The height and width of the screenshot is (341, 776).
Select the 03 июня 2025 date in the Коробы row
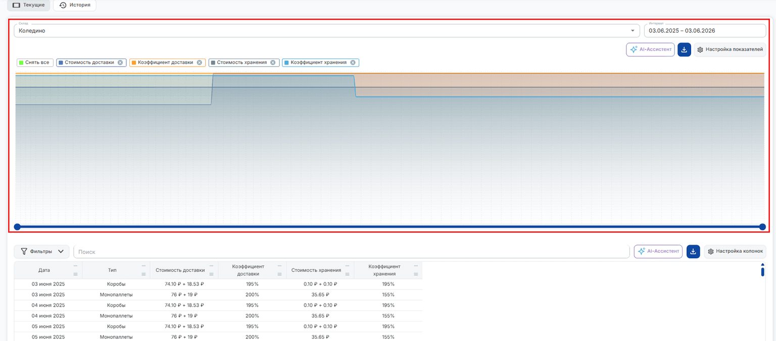pyautogui.click(x=48, y=284)
